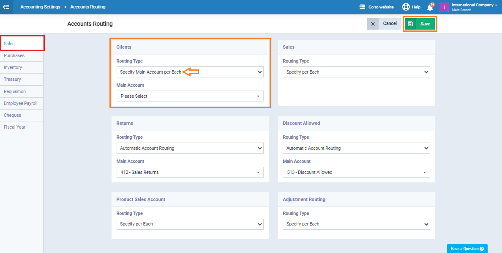This screenshot has width=502, height=253.
Task: Open the Help lifebuoy icon
Action: 406,7
